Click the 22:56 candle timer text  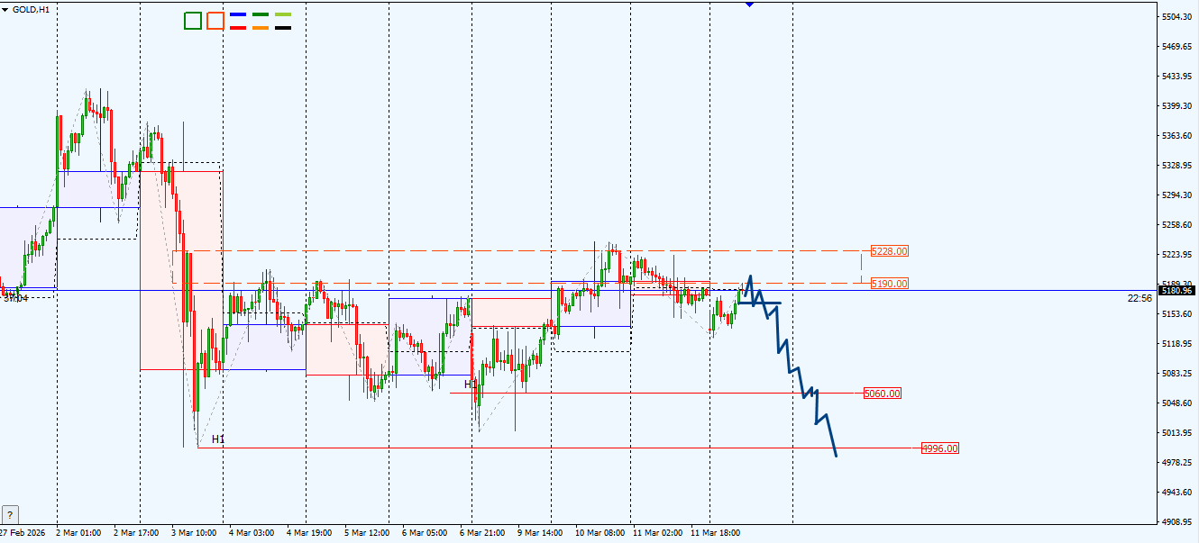coord(1140,298)
